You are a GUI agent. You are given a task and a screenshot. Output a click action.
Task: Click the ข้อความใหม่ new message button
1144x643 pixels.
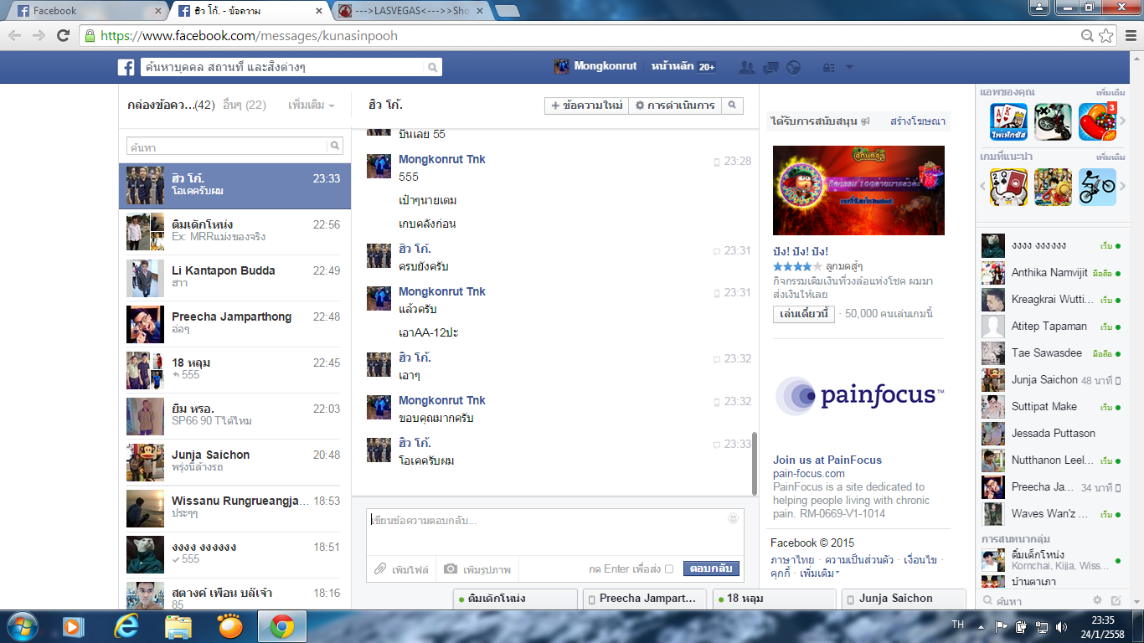pos(586,105)
